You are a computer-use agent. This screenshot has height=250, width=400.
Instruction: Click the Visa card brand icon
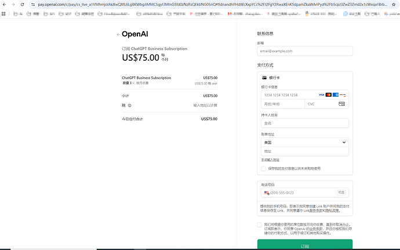[321, 95]
